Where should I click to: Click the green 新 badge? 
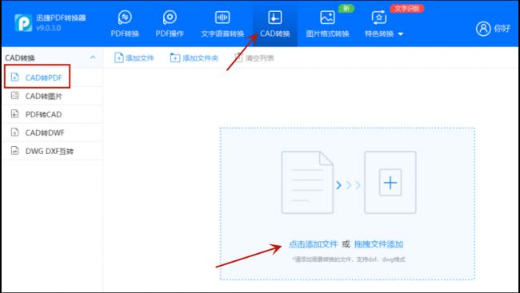pyautogui.click(x=346, y=8)
